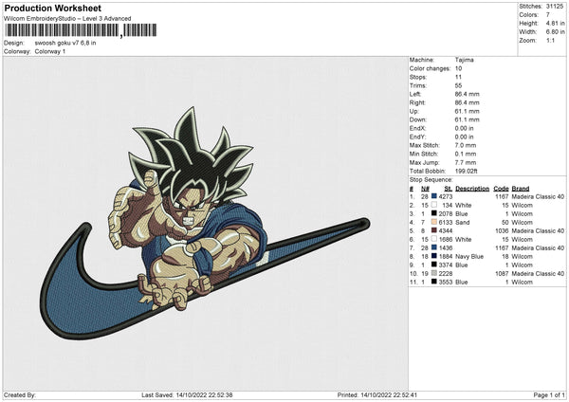The image size is (569, 402).
Task: Click the Total Bobbin value 199.02ft
Action: (467, 171)
